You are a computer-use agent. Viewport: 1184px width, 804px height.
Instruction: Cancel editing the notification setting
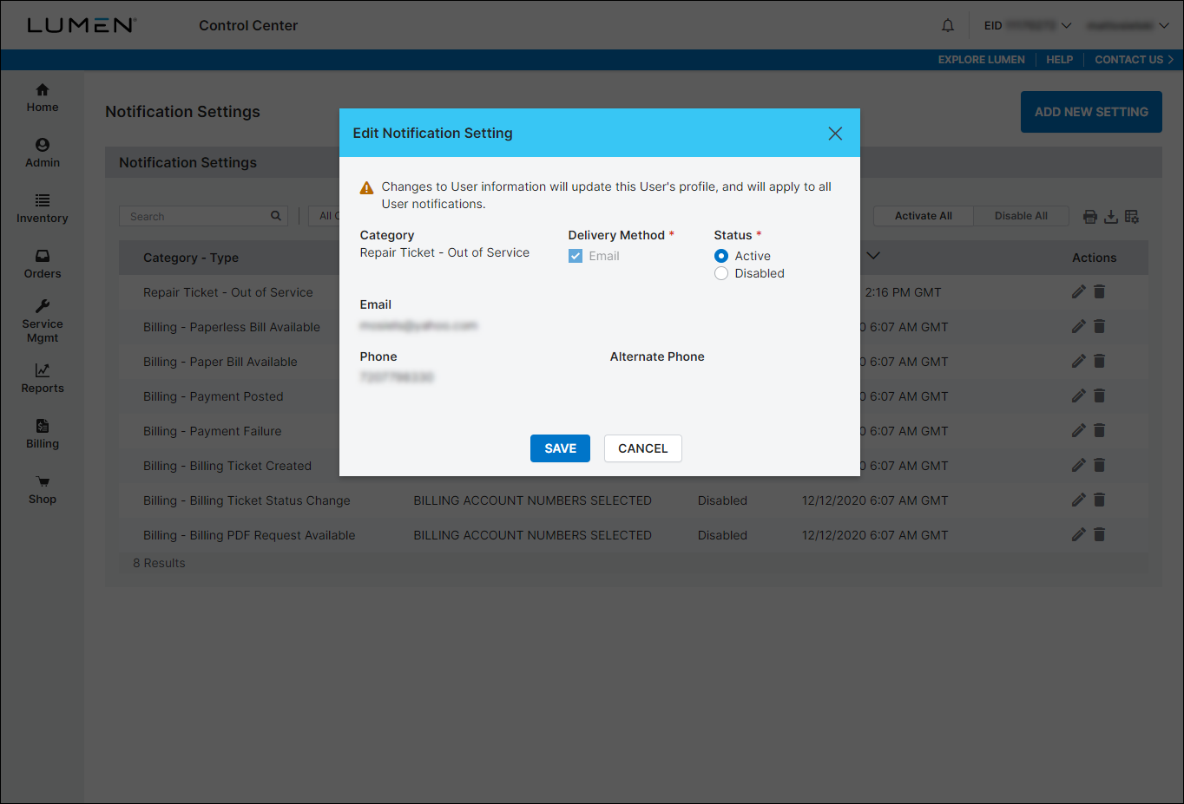pos(643,448)
